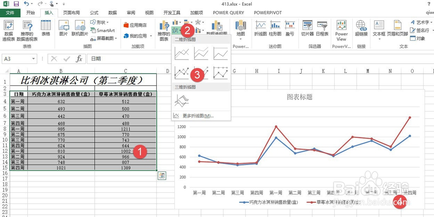Click the Undo arrow icon
434x217 pixels.
pyautogui.click(x=26, y=3)
